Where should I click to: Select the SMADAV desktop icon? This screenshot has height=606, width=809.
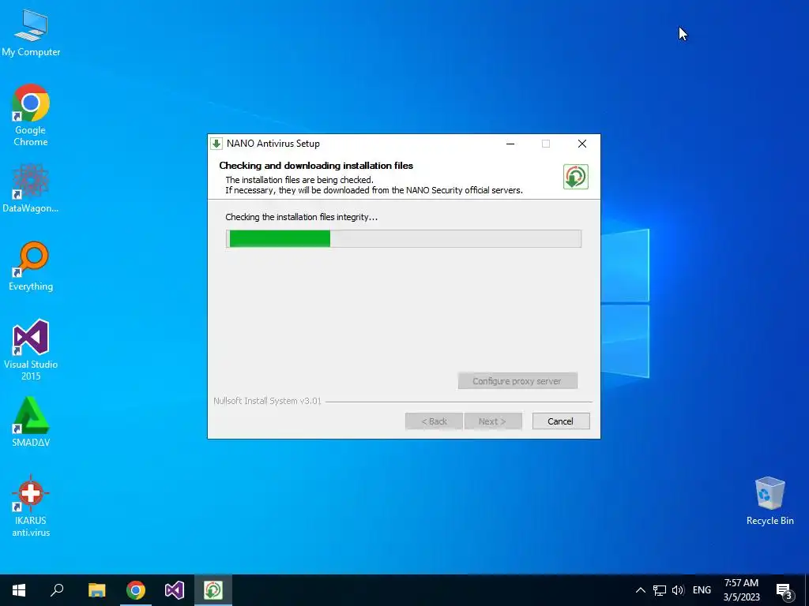(x=31, y=421)
